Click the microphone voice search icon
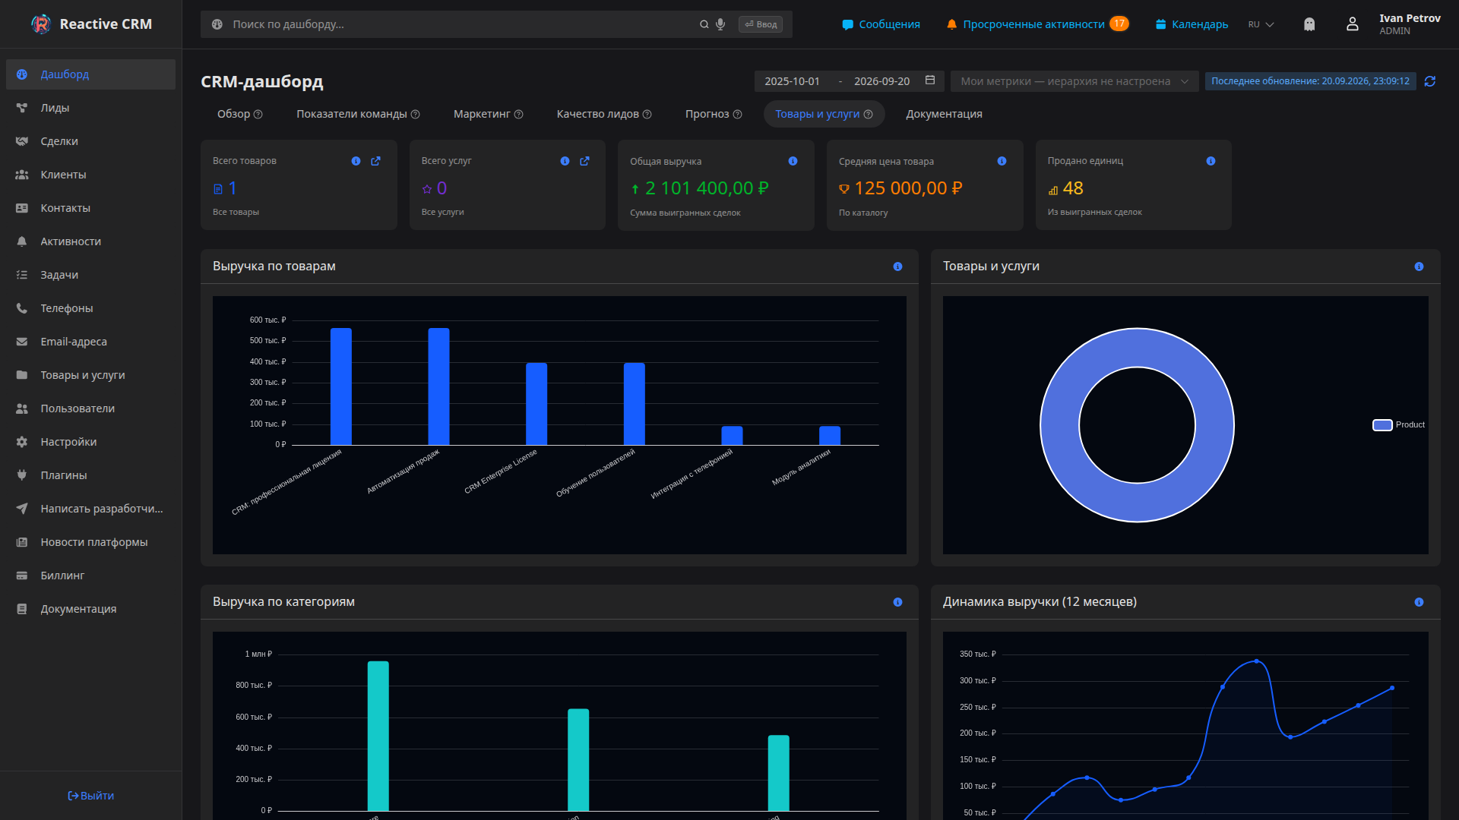 (x=720, y=24)
